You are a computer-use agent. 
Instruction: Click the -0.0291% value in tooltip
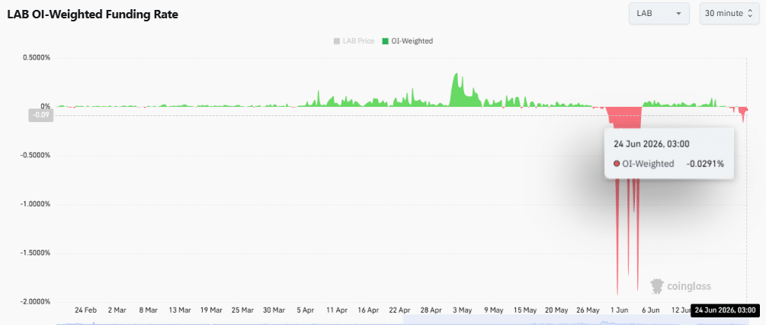[x=705, y=164]
